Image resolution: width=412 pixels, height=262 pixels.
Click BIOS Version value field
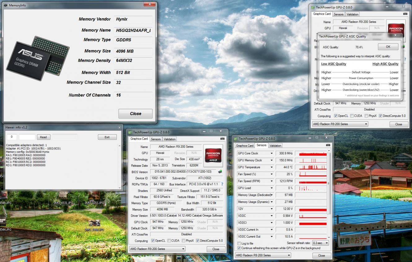coord(183,172)
